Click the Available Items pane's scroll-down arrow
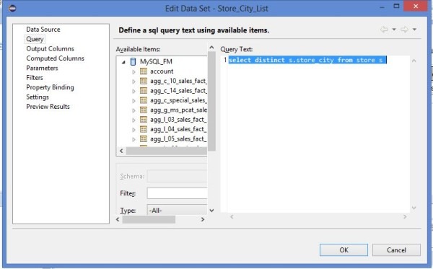 click(211, 211)
